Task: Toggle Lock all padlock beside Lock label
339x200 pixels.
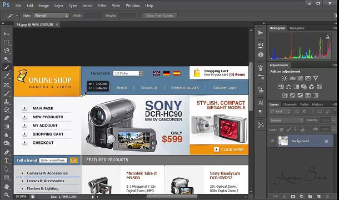Action: click(x=303, y=129)
